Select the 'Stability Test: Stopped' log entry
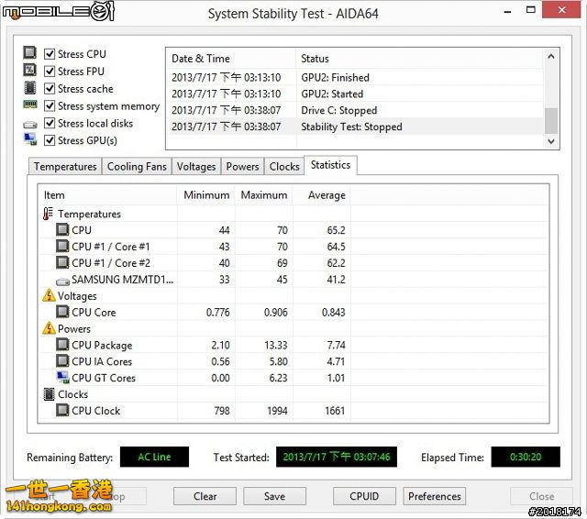Screen dimensions: 587x519 click(355, 127)
